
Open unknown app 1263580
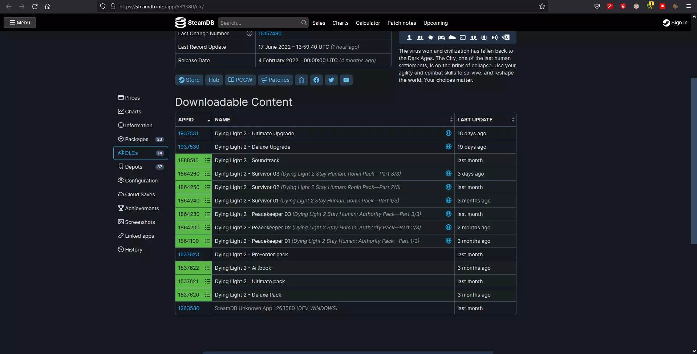click(189, 308)
